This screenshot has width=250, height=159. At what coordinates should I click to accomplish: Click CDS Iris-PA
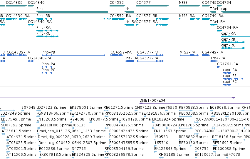tap(130, 61)
